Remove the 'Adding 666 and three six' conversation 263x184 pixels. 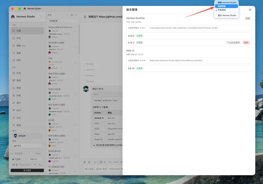[75, 32]
